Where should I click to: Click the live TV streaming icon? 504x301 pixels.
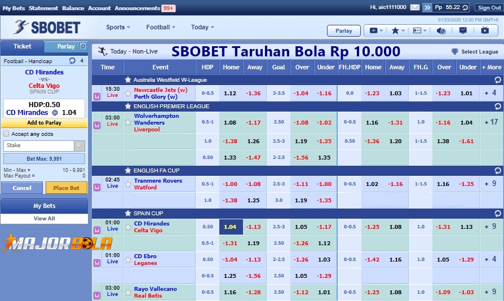[x=485, y=30]
